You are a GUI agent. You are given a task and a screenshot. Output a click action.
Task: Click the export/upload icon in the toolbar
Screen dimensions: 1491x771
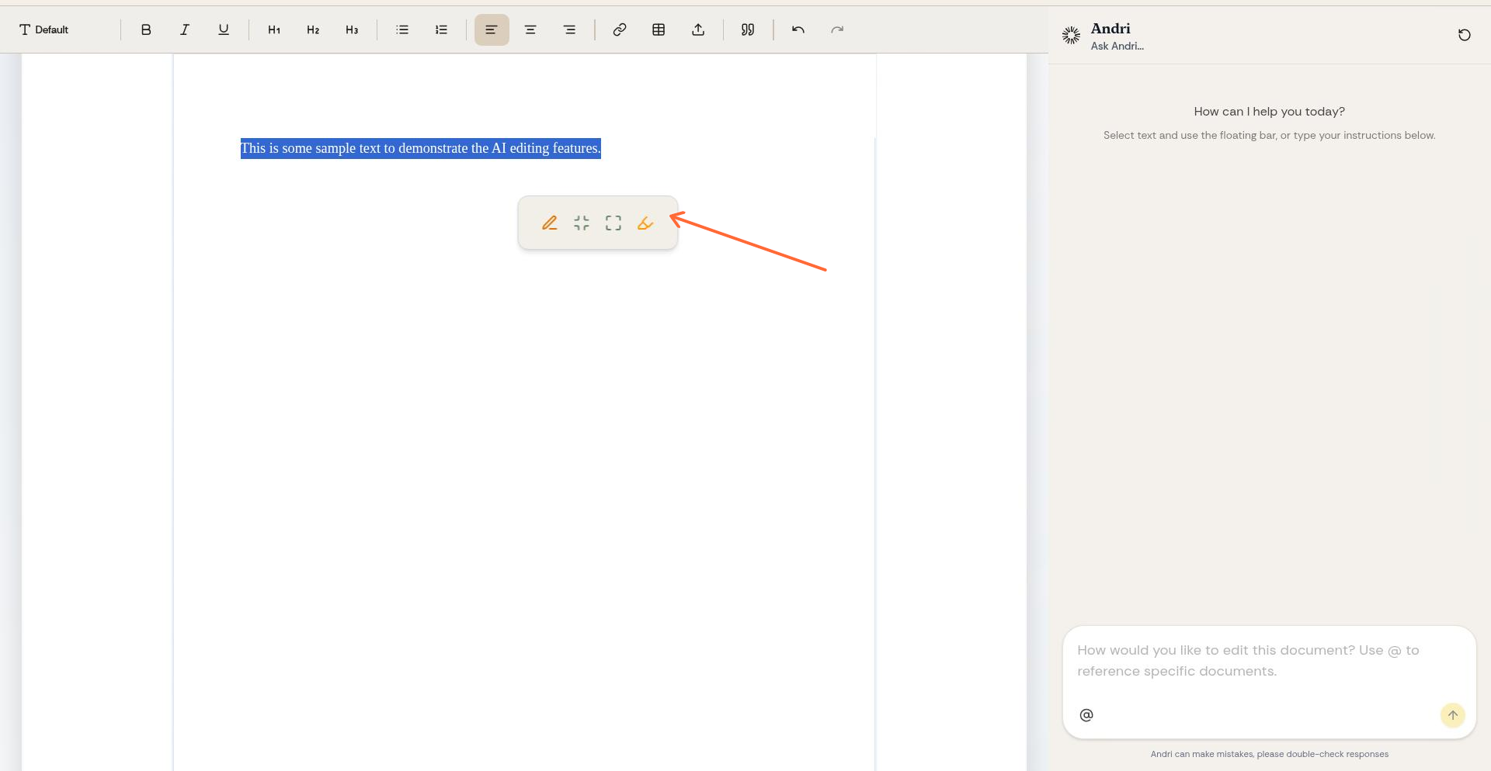click(697, 29)
